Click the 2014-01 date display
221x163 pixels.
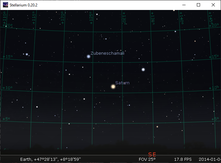(209, 159)
